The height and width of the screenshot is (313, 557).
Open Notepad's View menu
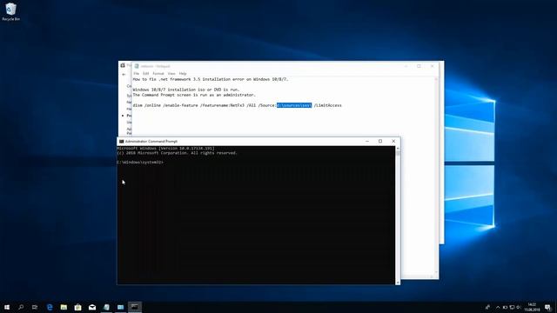click(x=171, y=73)
